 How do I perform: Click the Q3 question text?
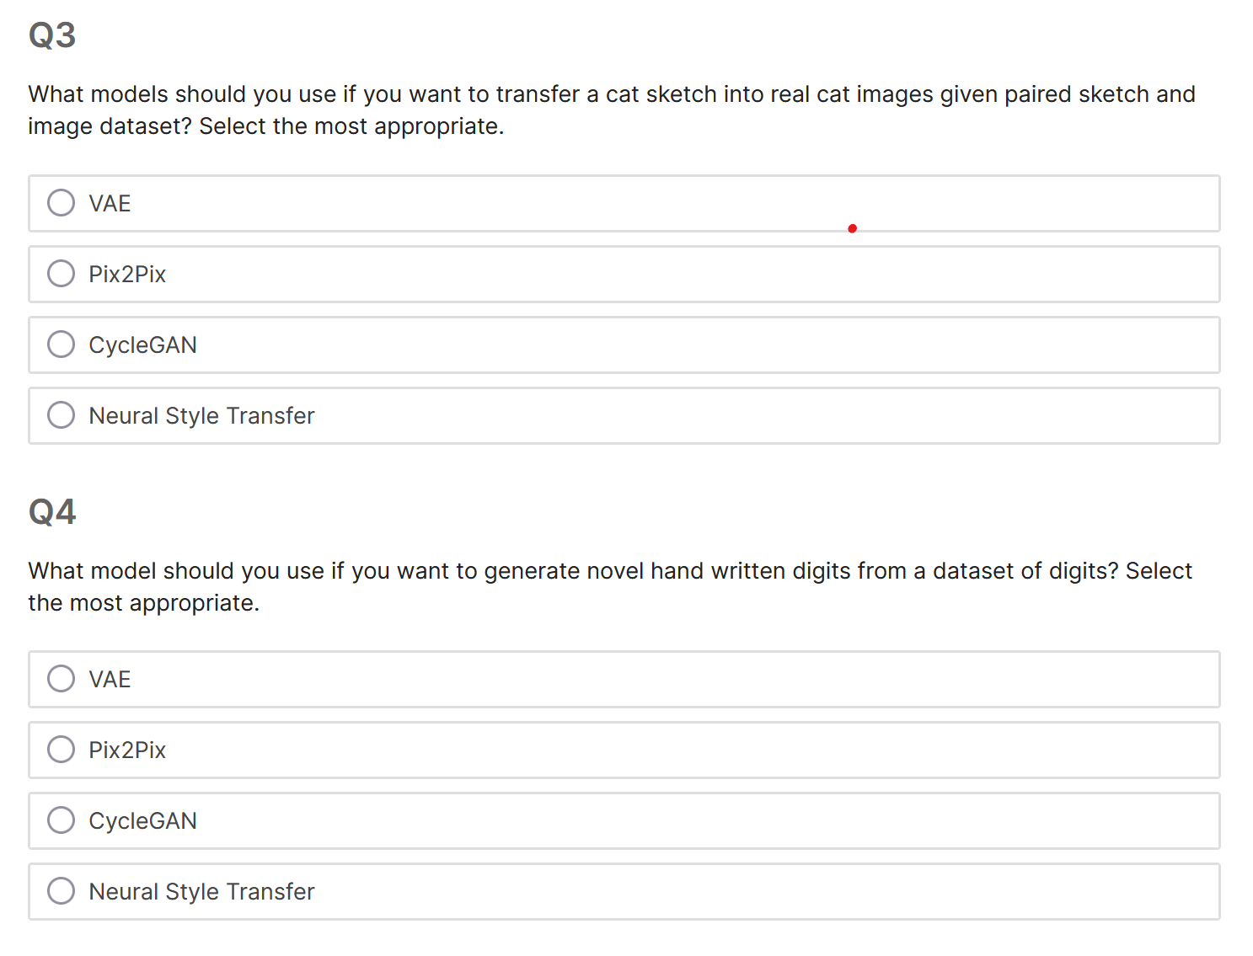[611, 109]
